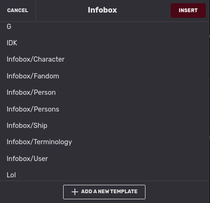Click the plus icon for new template
This screenshot has width=210, height=203.
[x=75, y=192]
